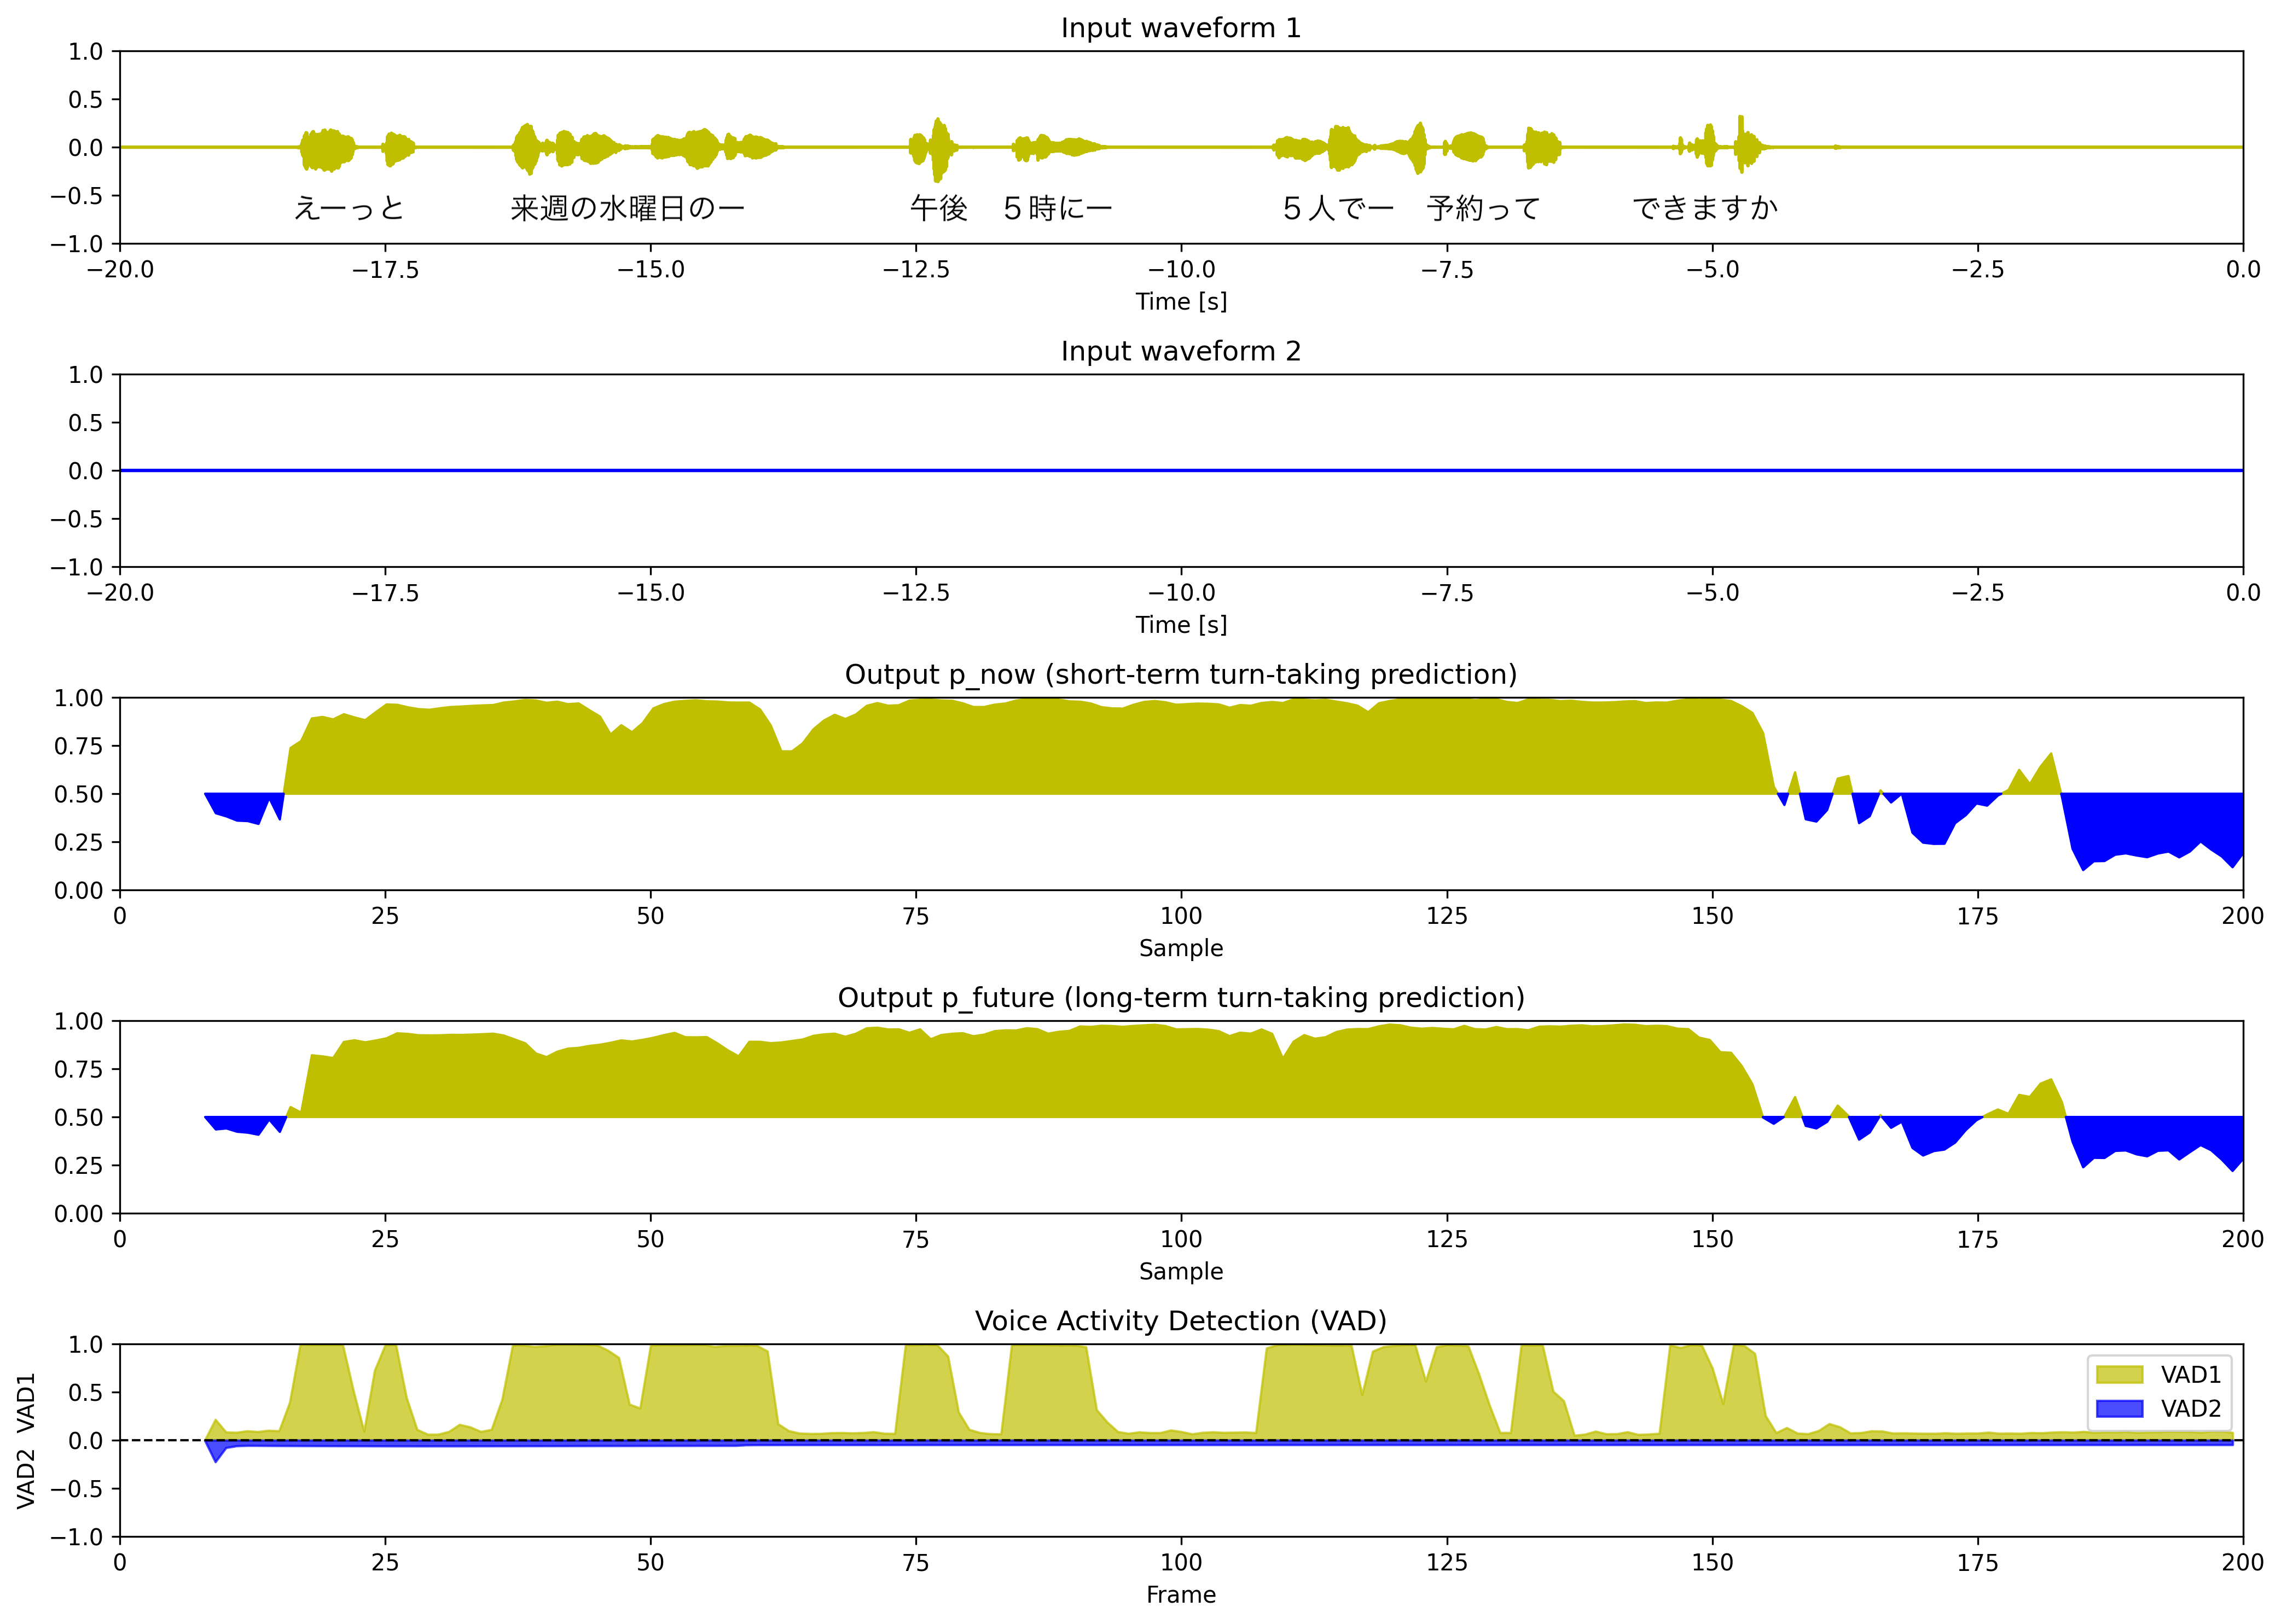Click the blue VAD2 legend swatch
Image resolution: width=2281 pixels, height=1624 pixels.
[2119, 1409]
